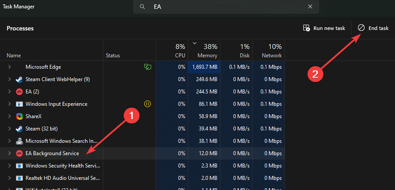Click the search magnifier icon
Viewport: 395px width, 190px height.
pyautogui.click(x=142, y=7)
